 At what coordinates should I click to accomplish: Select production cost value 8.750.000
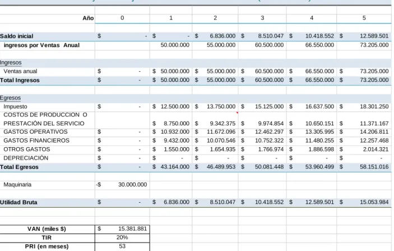(177, 124)
